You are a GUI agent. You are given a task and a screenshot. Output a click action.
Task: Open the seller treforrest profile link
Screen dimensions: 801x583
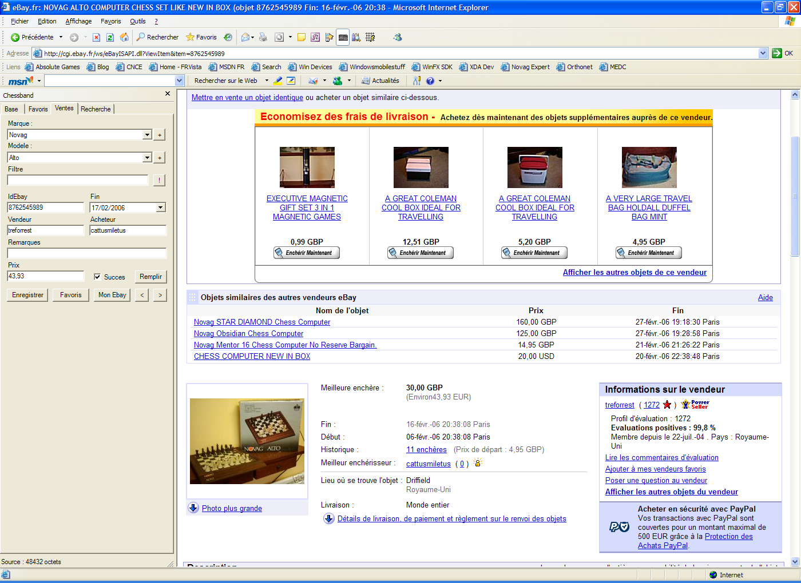click(x=620, y=405)
